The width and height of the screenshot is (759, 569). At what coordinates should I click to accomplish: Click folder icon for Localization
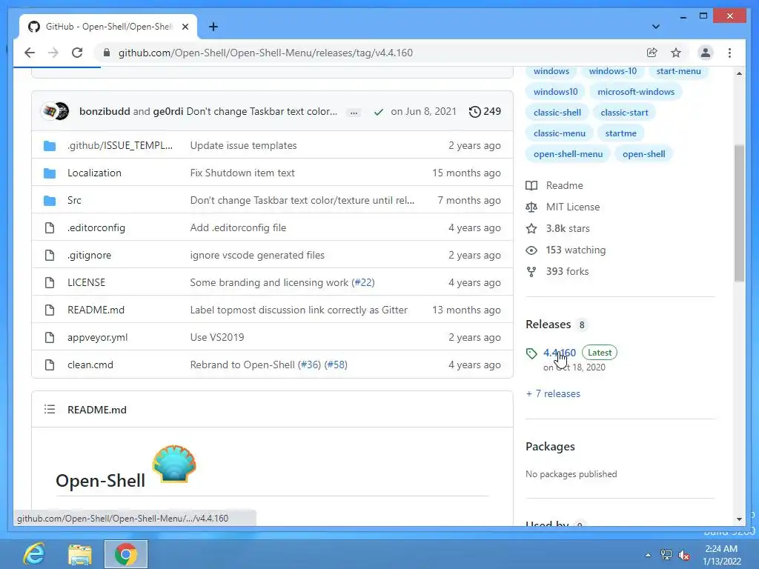coord(50,173)
